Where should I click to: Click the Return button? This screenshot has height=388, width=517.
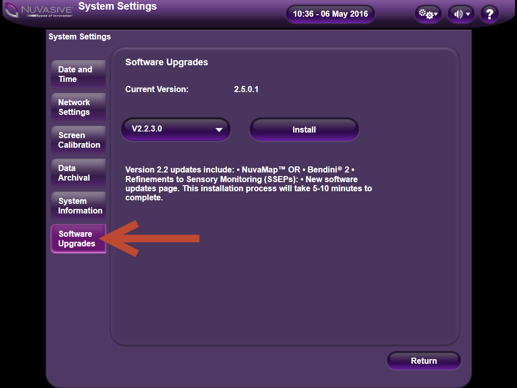pyautogui.click(x=424, y=361)
